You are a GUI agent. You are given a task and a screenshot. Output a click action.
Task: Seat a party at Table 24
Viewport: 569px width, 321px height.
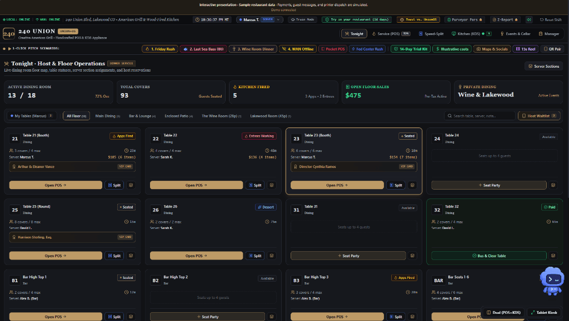click(489, 185)
